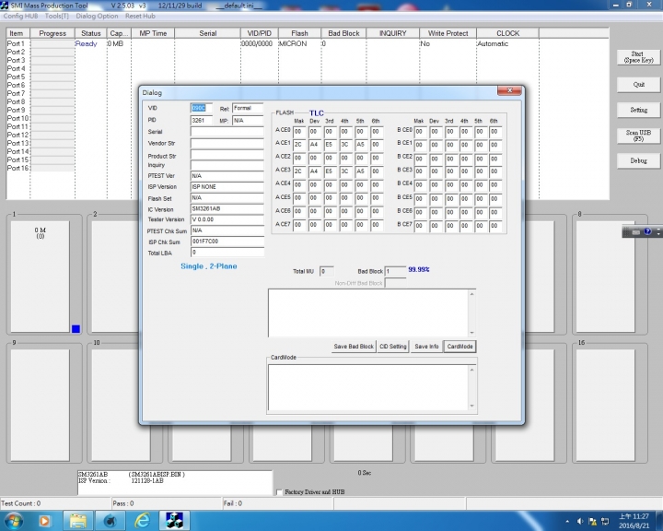Screen dimensions: 663x531
Task: Click Save Bad Block button
Action: point(354,347)
